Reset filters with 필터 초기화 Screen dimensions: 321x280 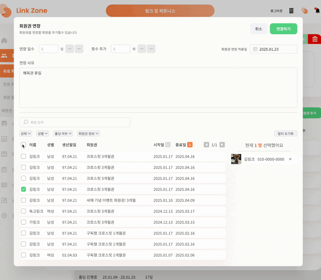pyautogui.click(x=286, y=133)
